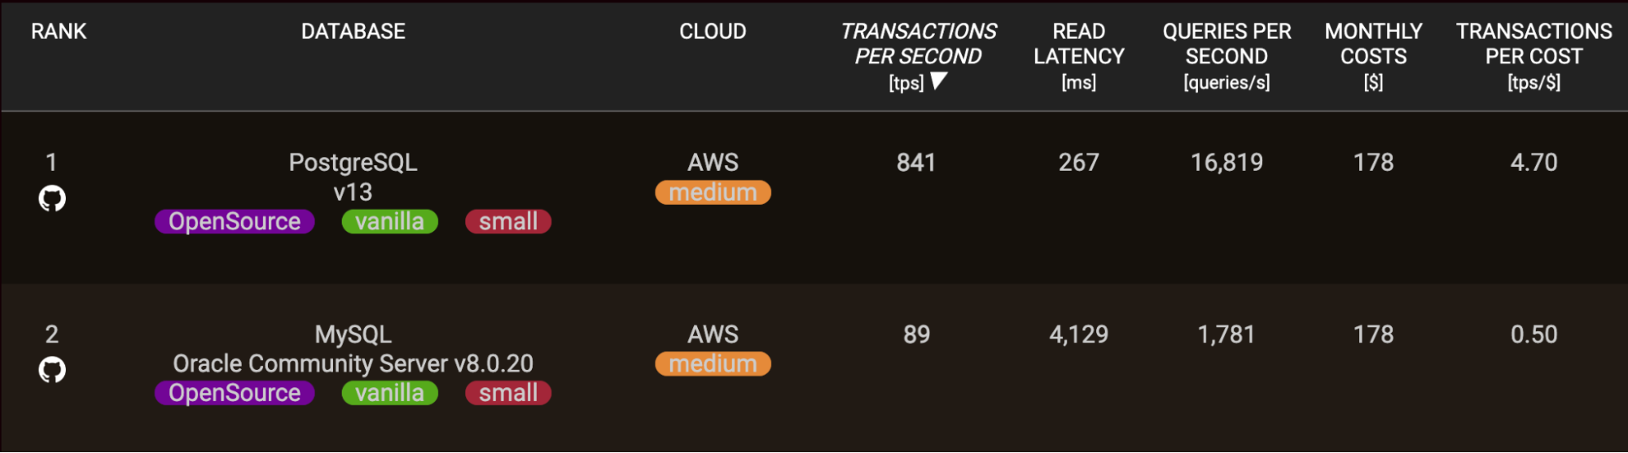Sort by Transactions Per Second column

pos(918,44)
